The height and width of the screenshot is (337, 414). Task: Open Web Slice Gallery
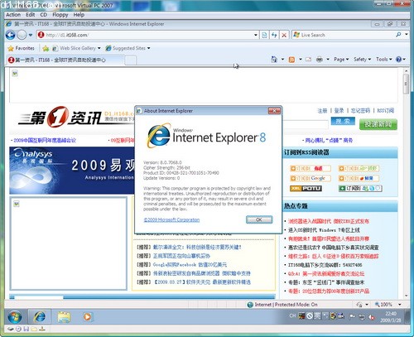point(76,48)
